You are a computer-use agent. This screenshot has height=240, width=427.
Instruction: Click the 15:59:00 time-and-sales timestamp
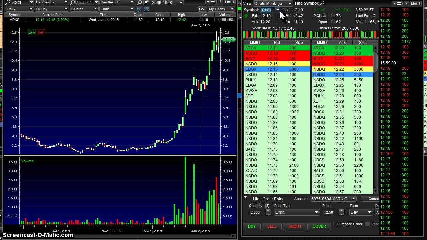388,63
